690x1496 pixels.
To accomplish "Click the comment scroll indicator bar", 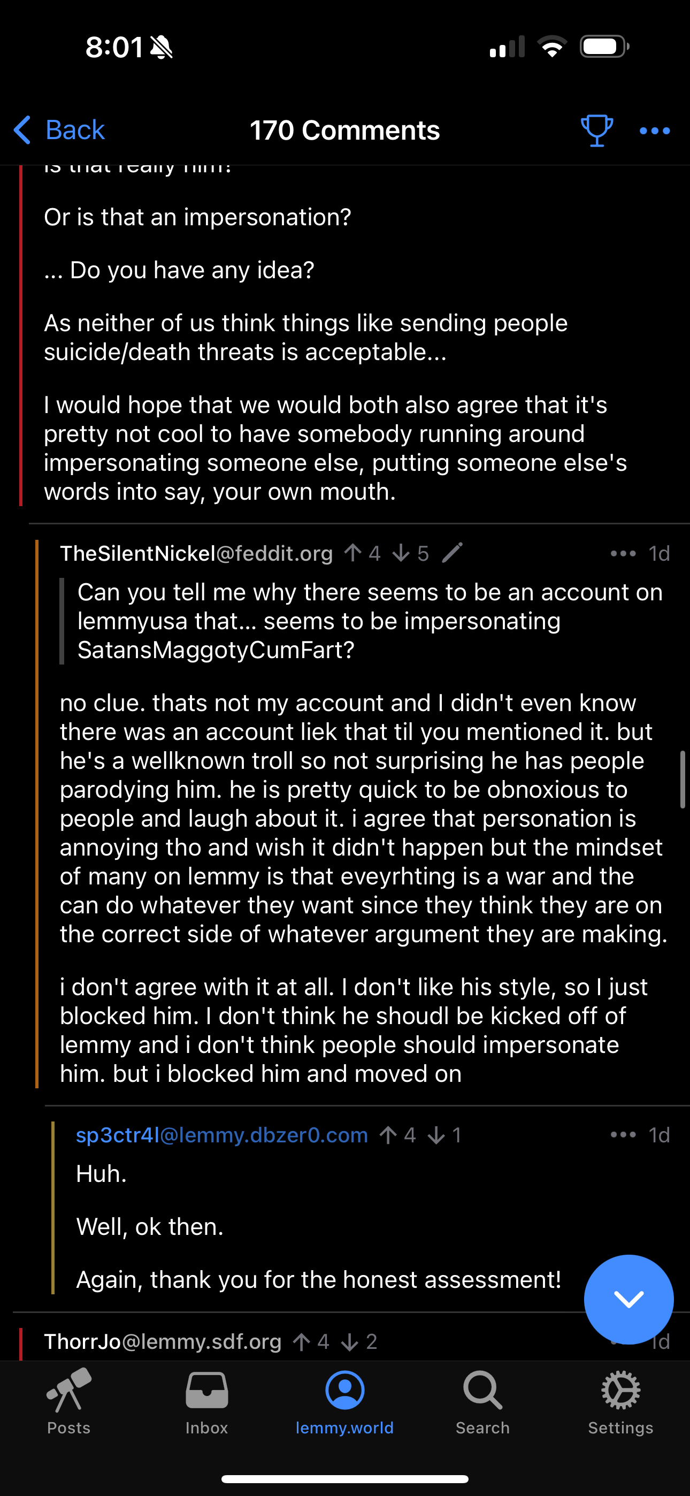I will click(x=683, y=779).
